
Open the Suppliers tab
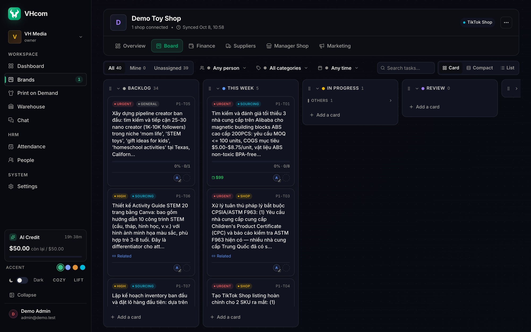pos(241,46)
